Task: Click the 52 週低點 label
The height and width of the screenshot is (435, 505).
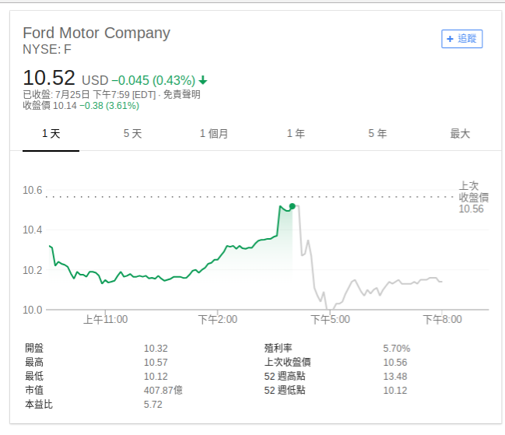Action: coord(285,390)
